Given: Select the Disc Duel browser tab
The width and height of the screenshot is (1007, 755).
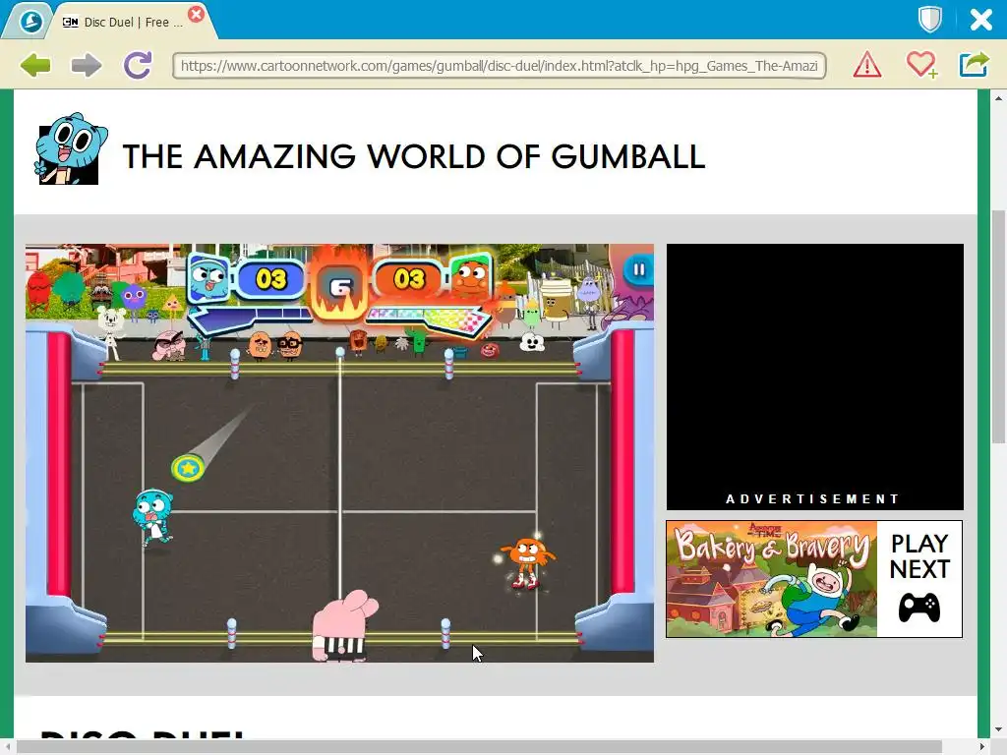Looking at the screenshot, I should (x=132, y=22).
